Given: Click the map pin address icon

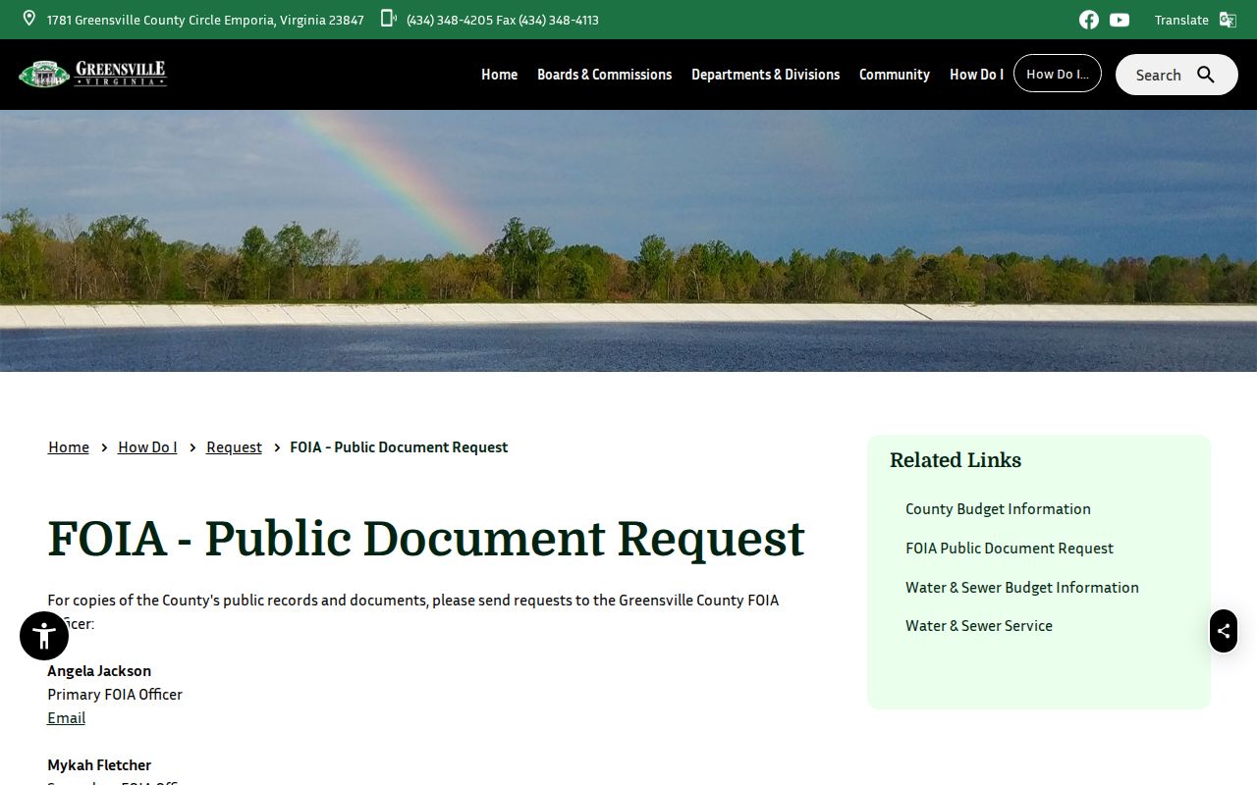Looking at the screenshot, I should pyautogui.click(x=29, y=19).
